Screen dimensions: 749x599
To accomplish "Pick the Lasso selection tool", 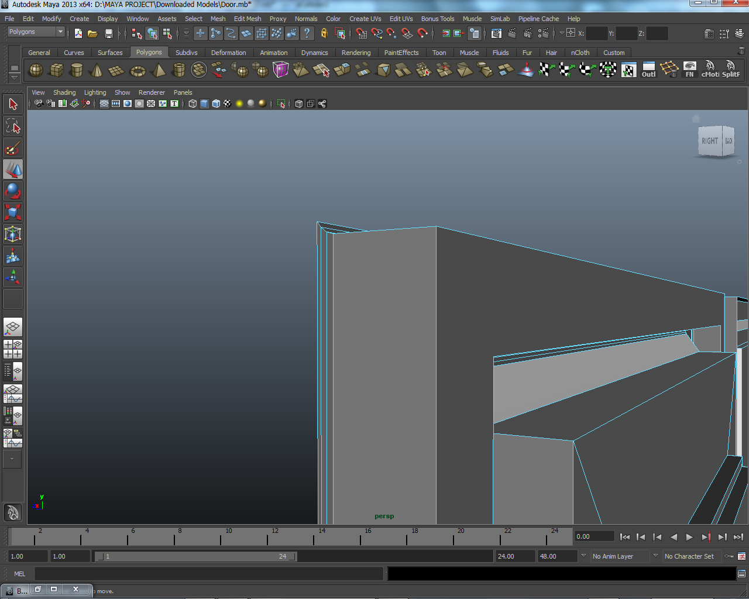I will click(13, 126).
